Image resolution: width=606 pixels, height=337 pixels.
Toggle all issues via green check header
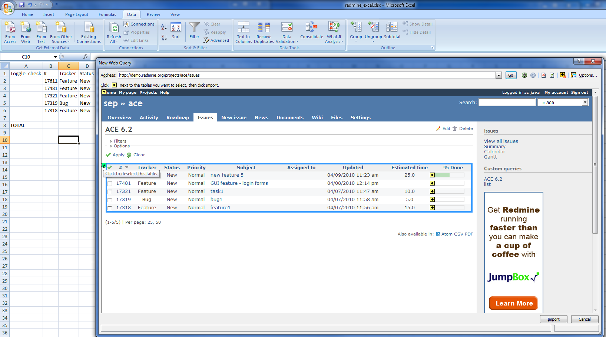pyautogui.click(x=110, y=168)
